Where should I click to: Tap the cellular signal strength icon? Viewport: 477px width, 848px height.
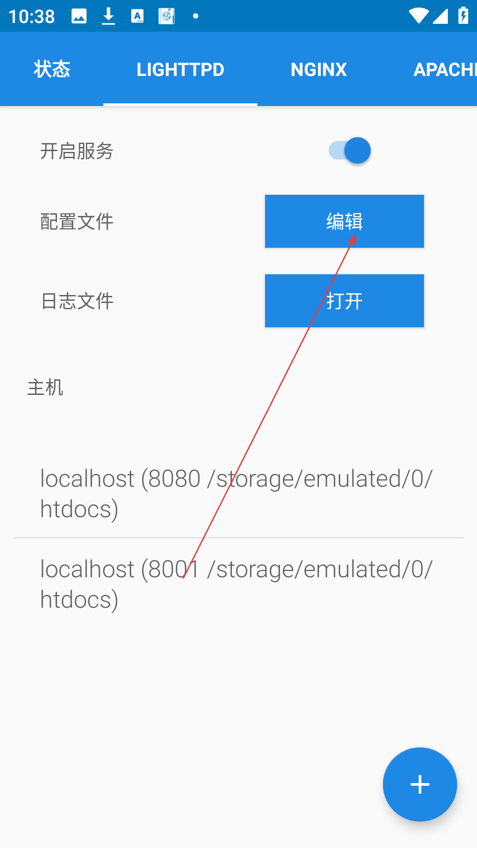(x=440, y=16)
